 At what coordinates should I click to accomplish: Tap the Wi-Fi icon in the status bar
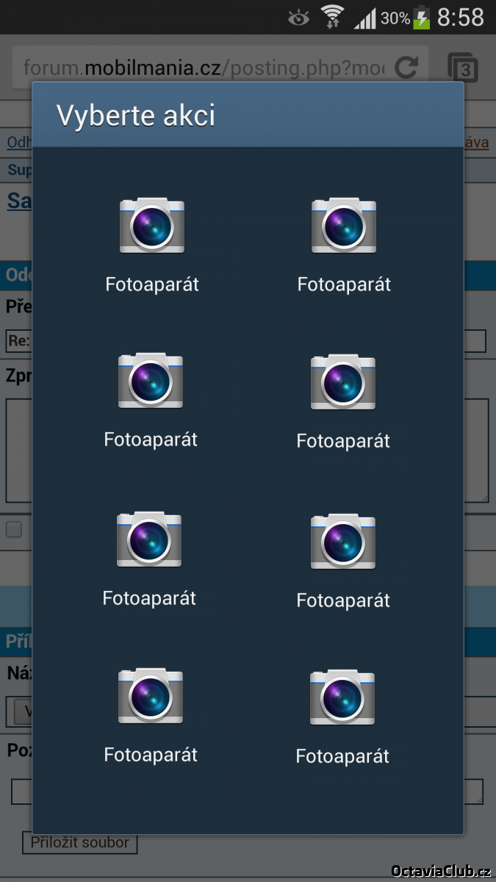332,17
